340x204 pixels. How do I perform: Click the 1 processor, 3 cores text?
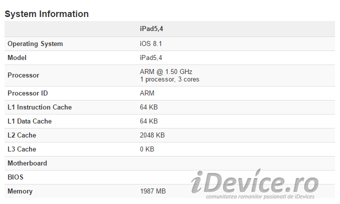pos(169,79)
